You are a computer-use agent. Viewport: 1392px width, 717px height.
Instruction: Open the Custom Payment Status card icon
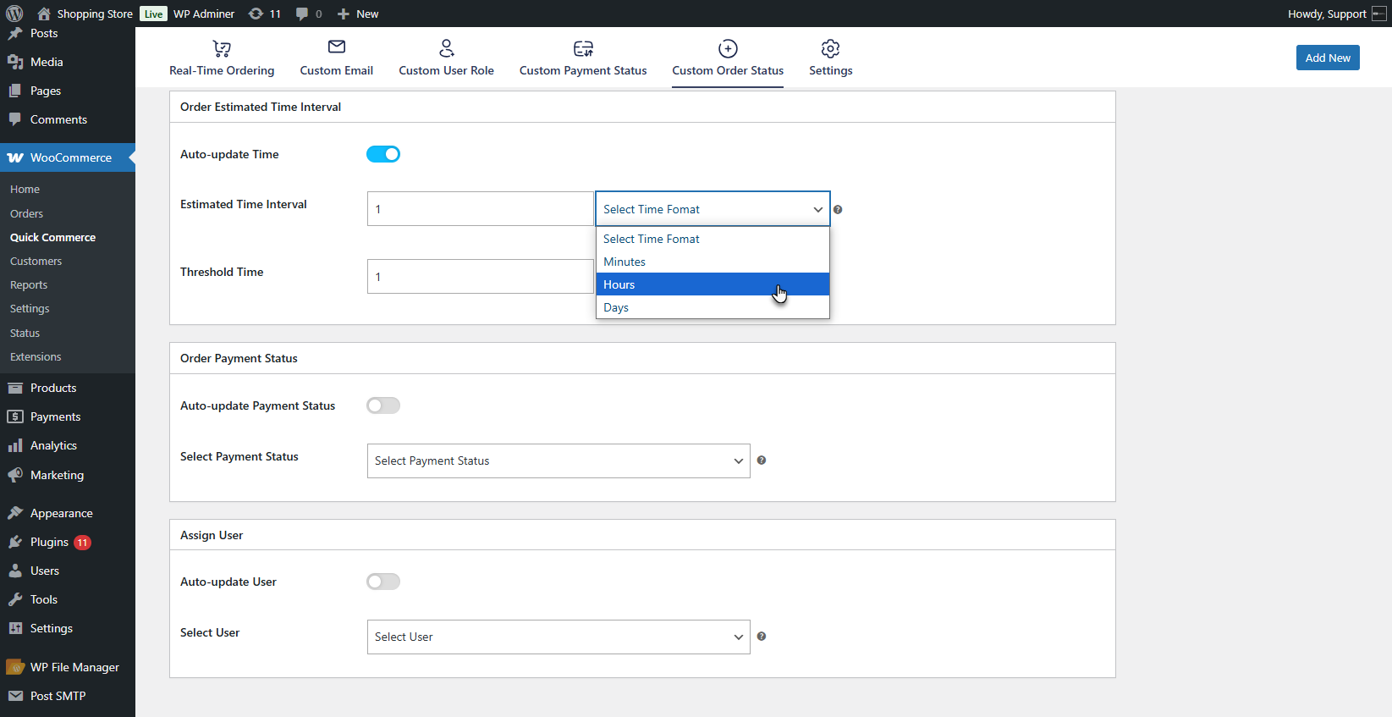click(583, 48)
